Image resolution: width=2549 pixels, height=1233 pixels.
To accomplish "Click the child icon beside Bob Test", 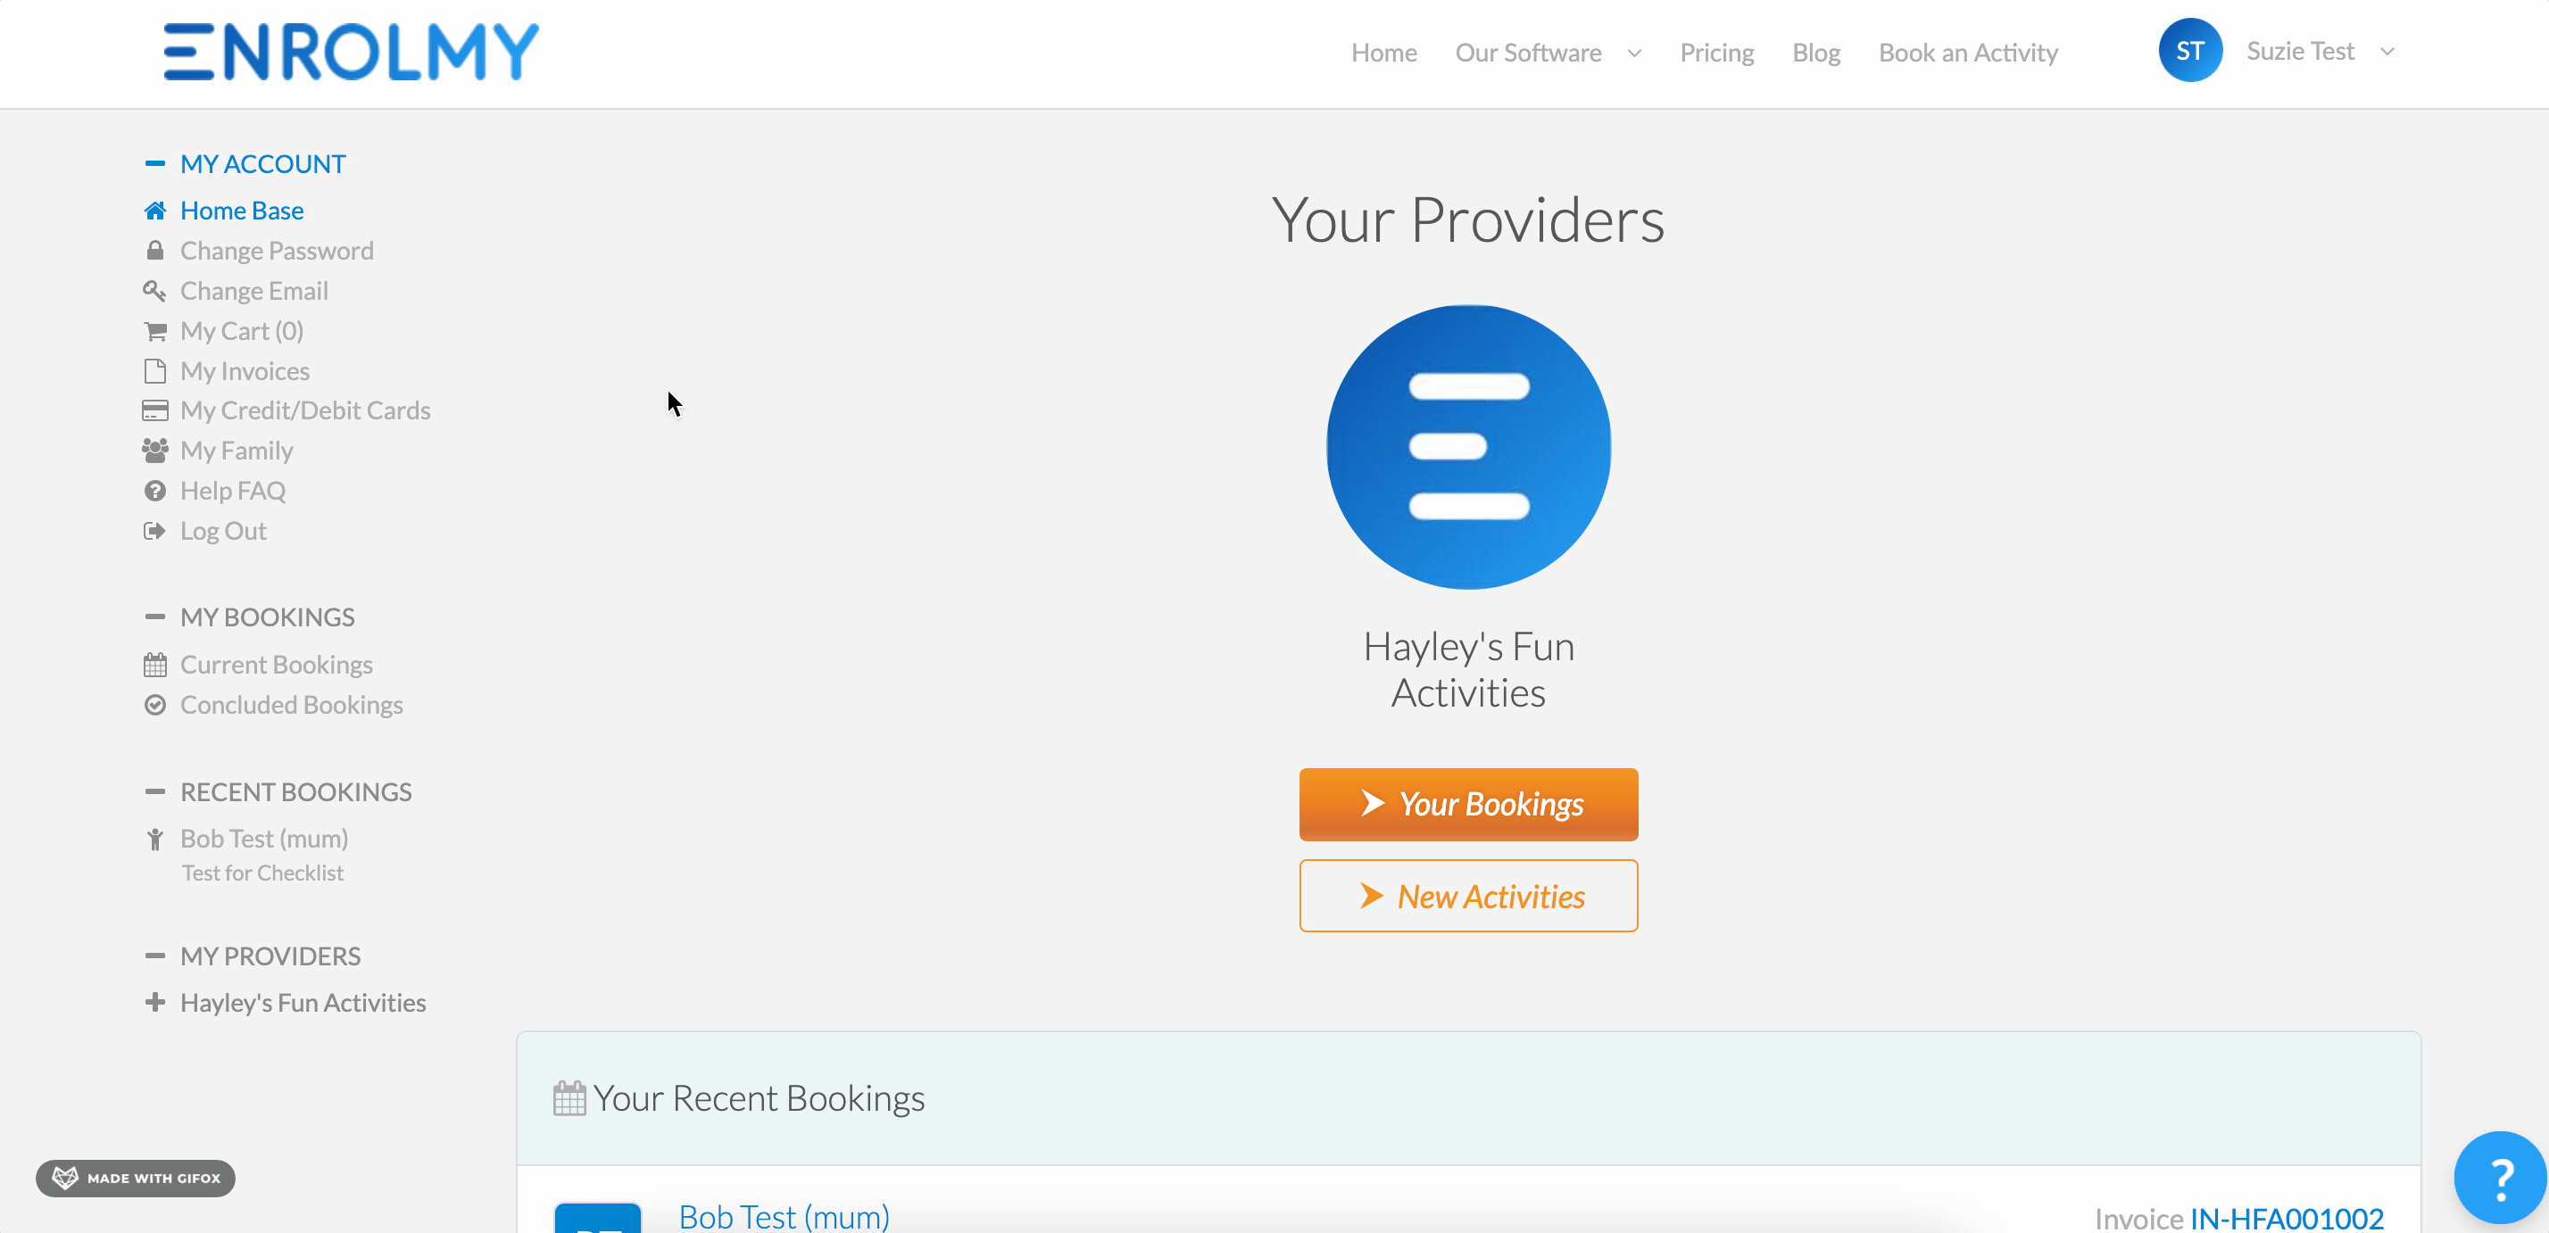I will (x=155, y=840).
